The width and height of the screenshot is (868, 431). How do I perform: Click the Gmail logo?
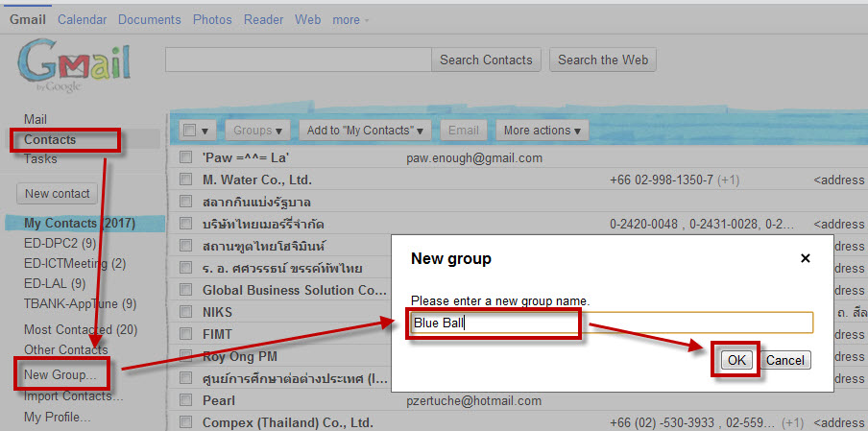[74, 65]
